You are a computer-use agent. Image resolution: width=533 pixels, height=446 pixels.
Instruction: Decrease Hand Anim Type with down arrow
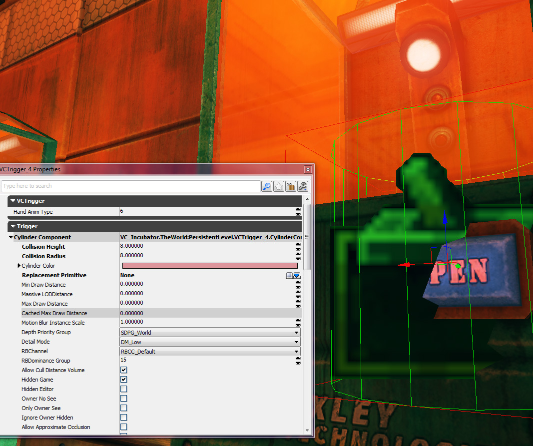coord(298,214)
